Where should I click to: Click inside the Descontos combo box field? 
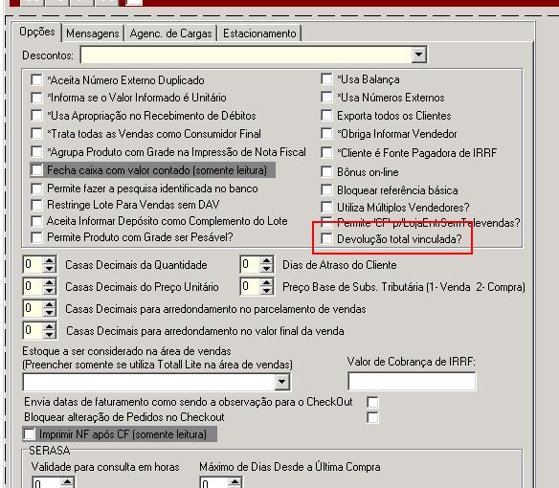point(246,55)
